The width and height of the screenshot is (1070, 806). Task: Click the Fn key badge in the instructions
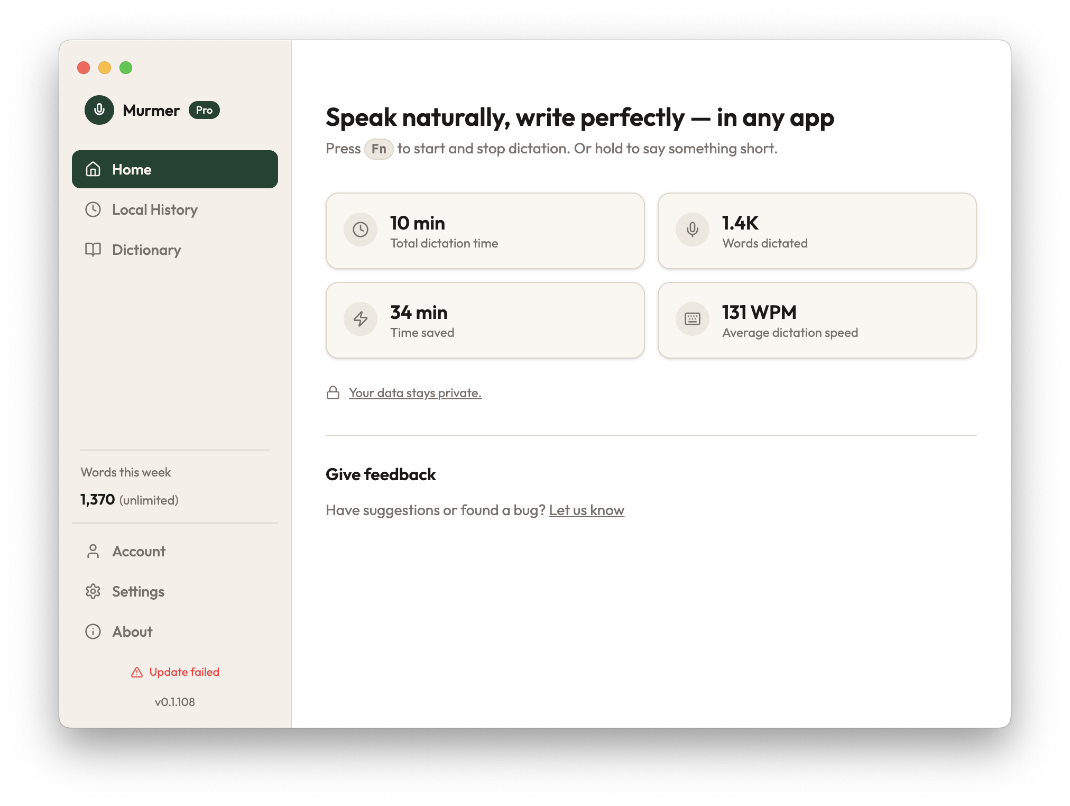pyautogui.click(x=379, y=149)
